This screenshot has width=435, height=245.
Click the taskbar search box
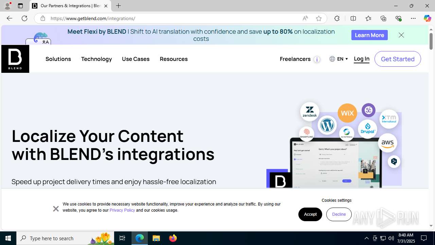65,238
